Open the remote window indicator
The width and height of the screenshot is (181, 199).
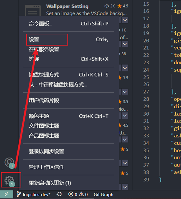pyautogui.click(x=6, y=194)
